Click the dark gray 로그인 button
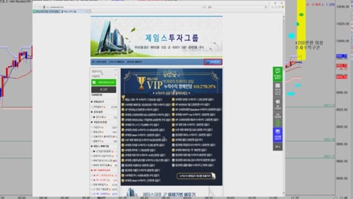Viewport: 353px width, 199px height. pos(103,89)
